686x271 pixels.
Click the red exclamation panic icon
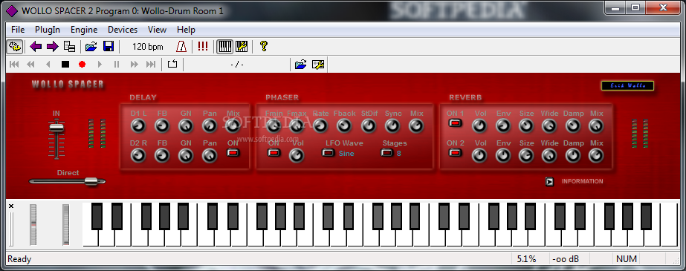[x=203, y=46]
